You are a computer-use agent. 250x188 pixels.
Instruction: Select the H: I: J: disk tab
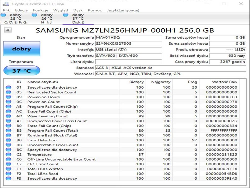pyautogui.click(x=47, y=19)
